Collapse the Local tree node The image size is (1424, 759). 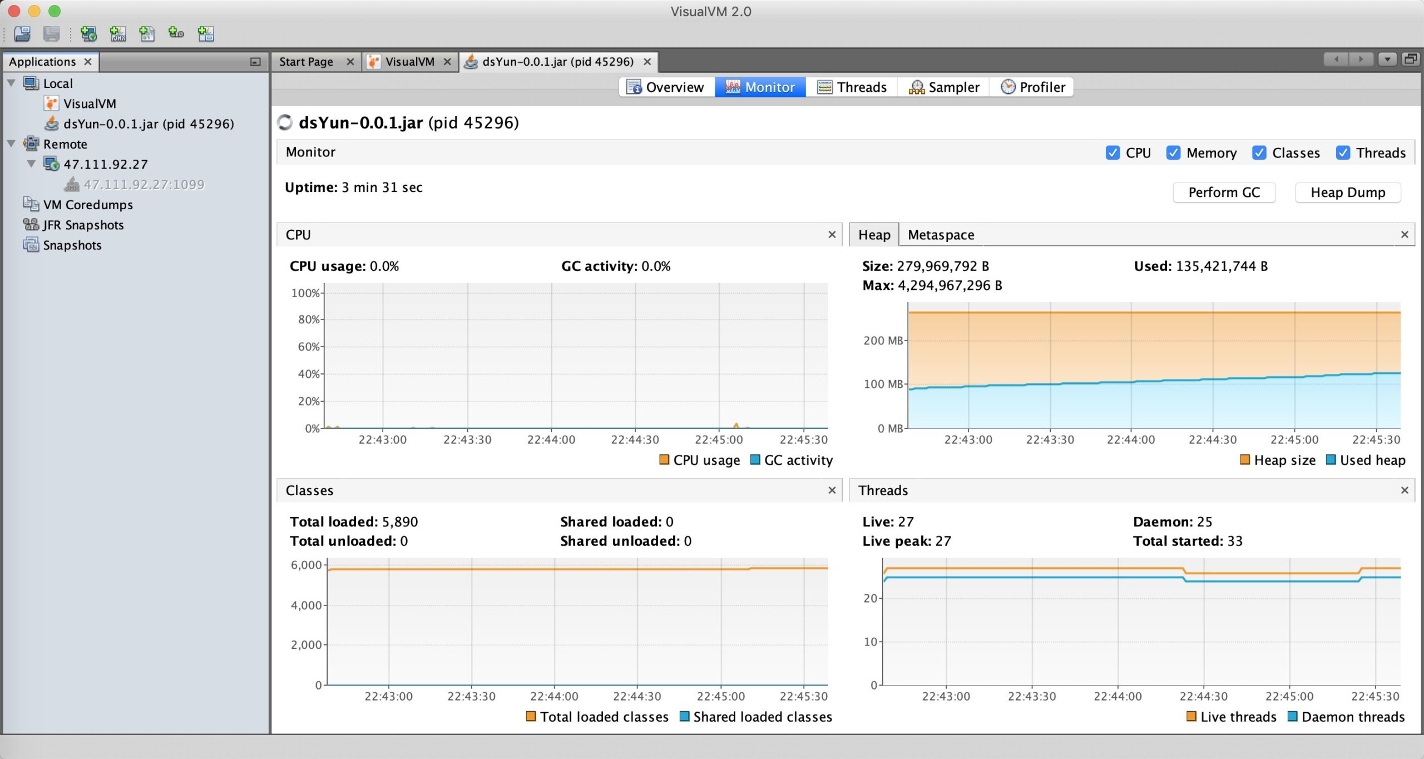[11, 83]
